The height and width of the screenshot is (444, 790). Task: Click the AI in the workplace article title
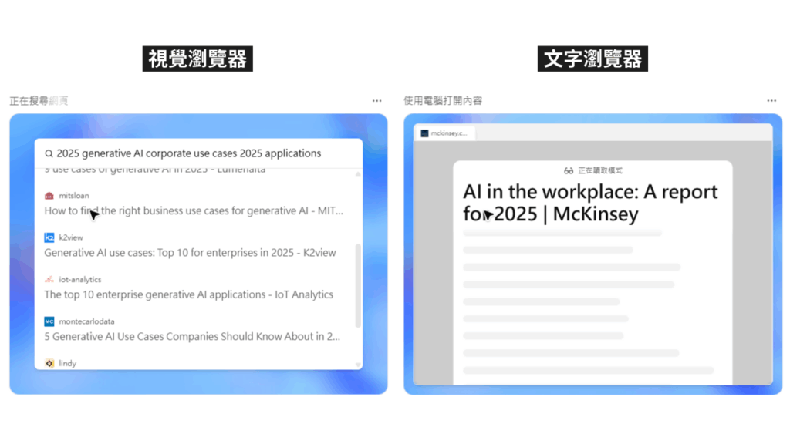click(590, 203)
